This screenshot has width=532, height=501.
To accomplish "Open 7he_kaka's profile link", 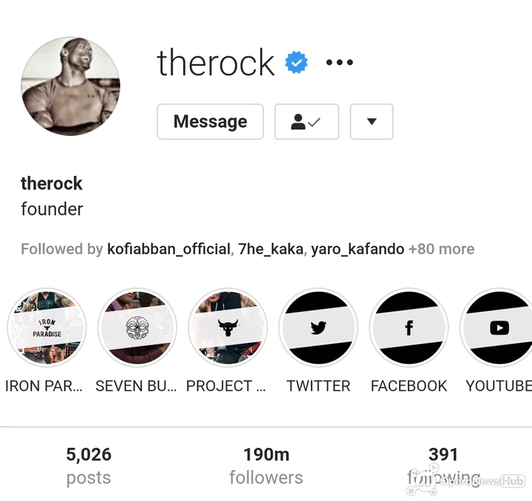I will tap(270, 249).
